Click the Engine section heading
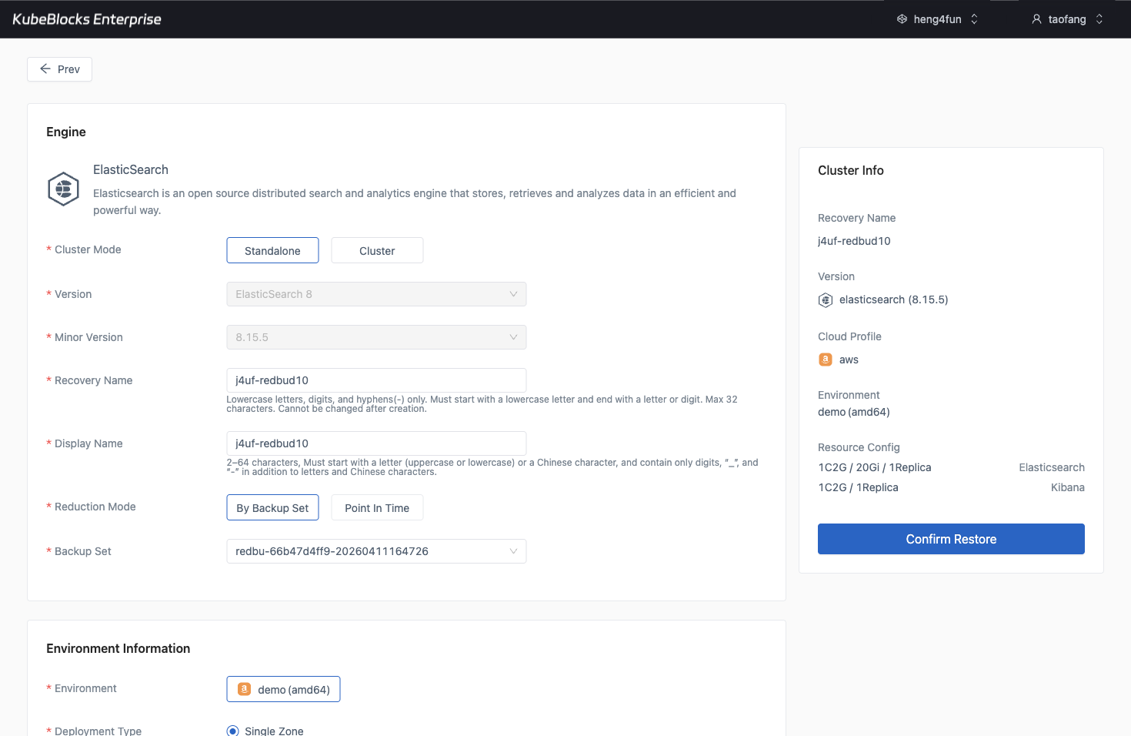Viewport: 1131px width, 736px height. coord(66,132)
